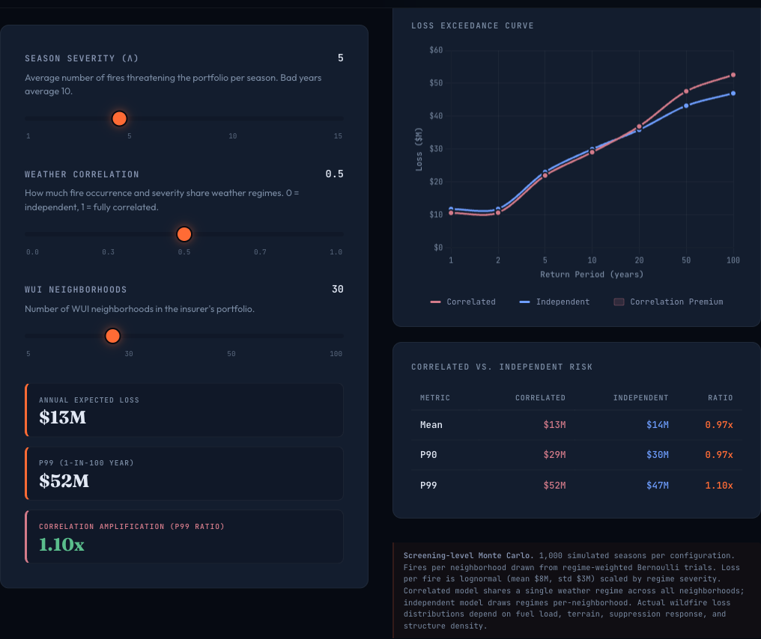Open the Annual Expected Loss stat card
The height and width of the screenshot is (639, 761).
pos(184,410)
